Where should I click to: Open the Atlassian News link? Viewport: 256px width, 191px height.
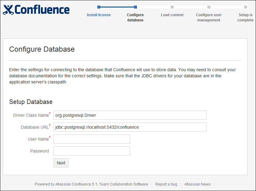pos(197,184)
